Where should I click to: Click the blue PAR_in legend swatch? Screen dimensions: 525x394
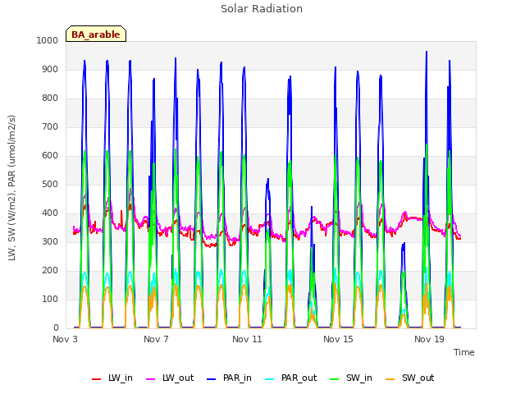click(212, 379)
